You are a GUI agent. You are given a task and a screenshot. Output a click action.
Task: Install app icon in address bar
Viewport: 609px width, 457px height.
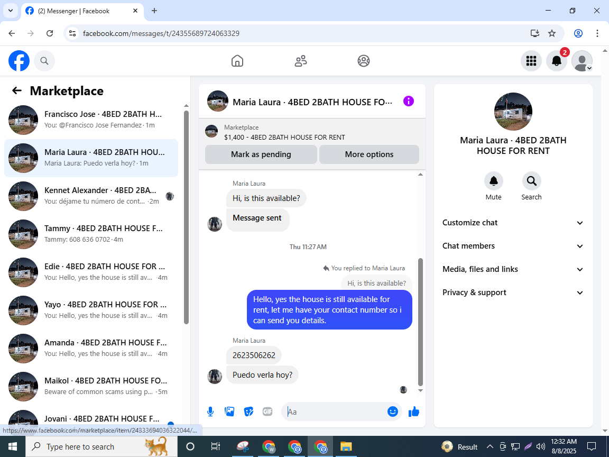(x=535, y=33)
